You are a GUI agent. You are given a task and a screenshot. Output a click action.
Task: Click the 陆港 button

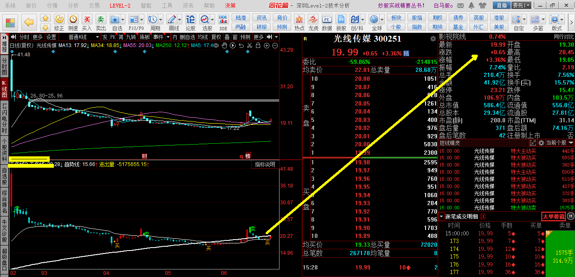241,18
